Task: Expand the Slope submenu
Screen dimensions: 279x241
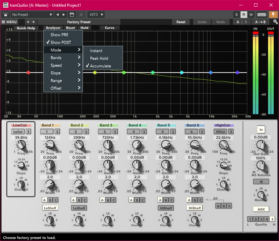Action: pos(63,73)
